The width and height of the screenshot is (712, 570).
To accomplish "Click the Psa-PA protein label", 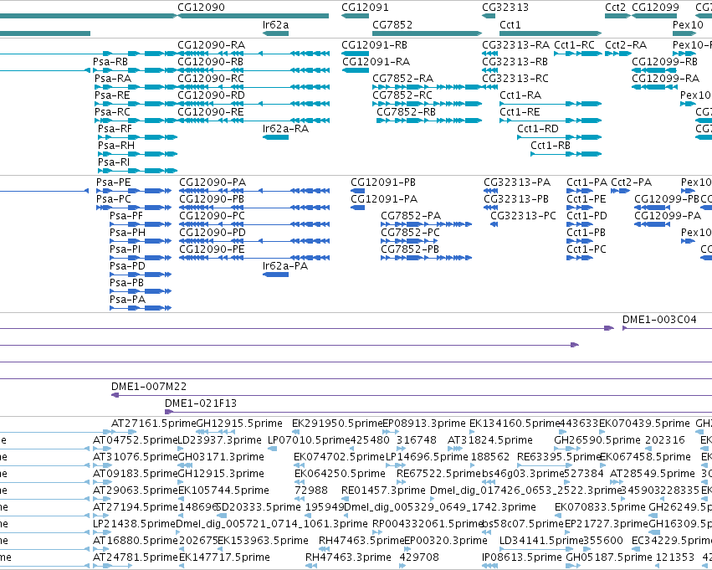I will [x=128, y=300].
